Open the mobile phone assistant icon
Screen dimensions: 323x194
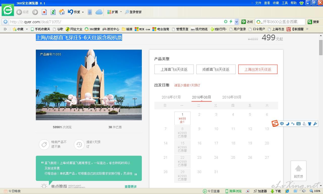(x=90, y=12)
